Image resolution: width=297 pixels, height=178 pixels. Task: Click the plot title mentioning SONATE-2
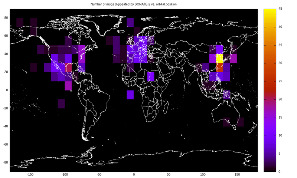point(134,4)
